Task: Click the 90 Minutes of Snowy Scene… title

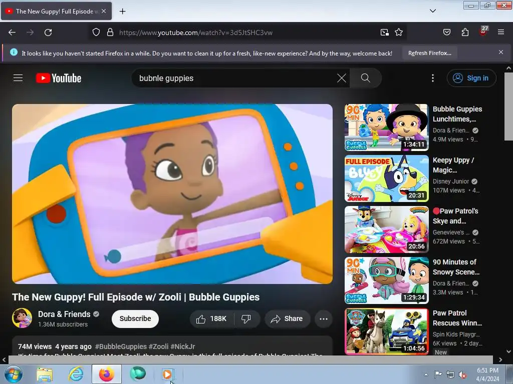Action: (x=456, y=267)
